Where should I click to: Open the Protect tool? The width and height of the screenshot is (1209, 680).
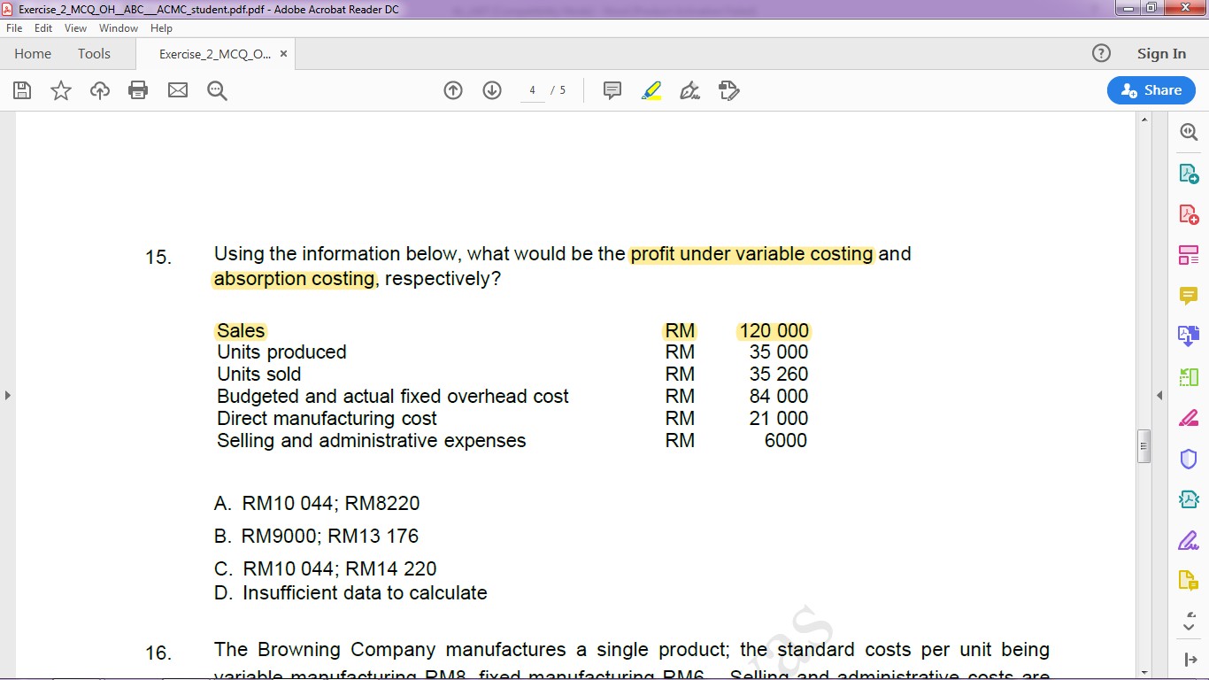(1189, 459)
